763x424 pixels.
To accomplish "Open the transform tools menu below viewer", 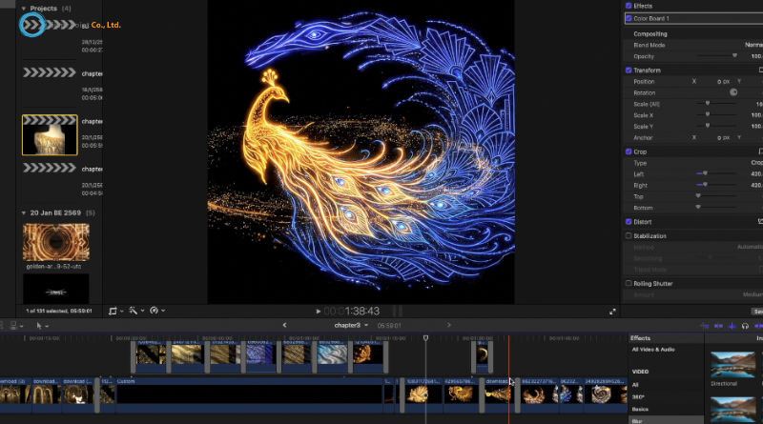I will 114,311.
